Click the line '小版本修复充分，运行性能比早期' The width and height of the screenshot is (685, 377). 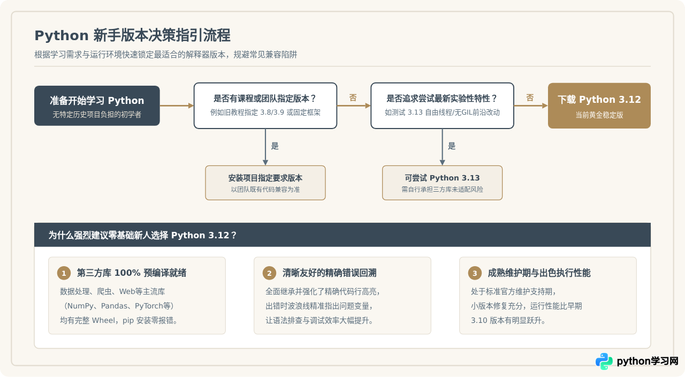[x=527, y=306]
